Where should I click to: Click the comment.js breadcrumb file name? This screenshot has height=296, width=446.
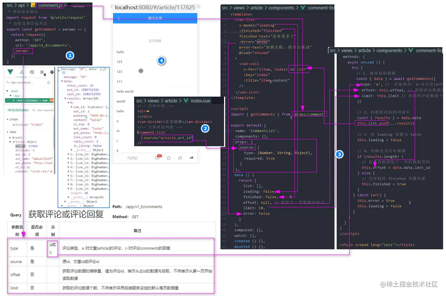tap(50, 5)
